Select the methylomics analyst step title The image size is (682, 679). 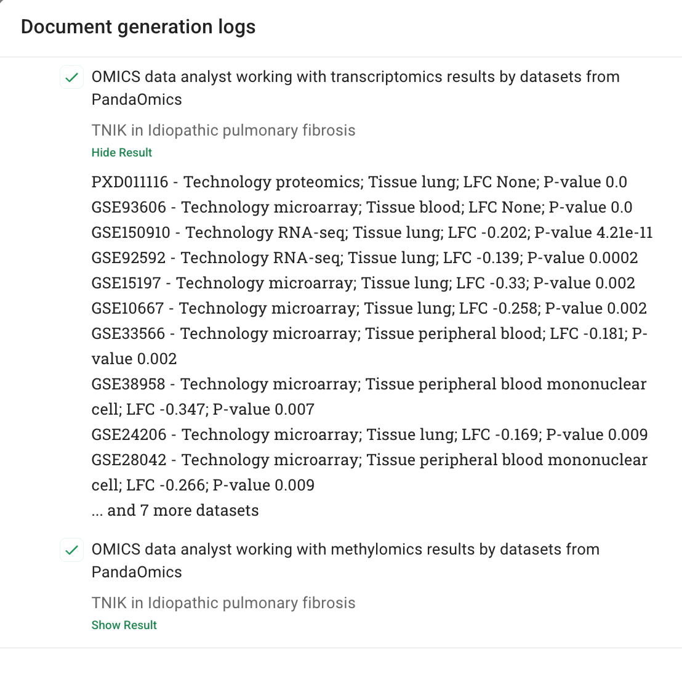[x=345, y=550]
